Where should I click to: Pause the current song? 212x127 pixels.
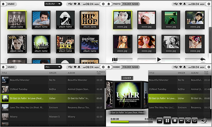coord(167,121)
